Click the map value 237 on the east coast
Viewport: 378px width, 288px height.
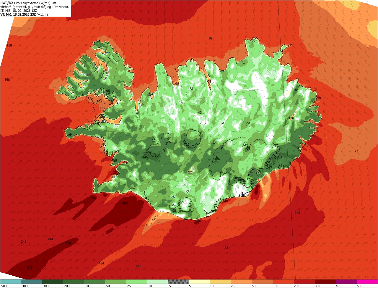point(313,136)
